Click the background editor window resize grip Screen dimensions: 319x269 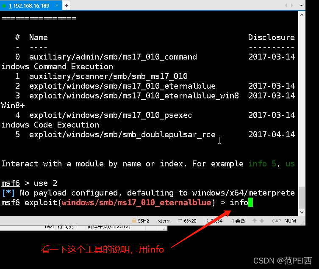click(x=165, y=228)
